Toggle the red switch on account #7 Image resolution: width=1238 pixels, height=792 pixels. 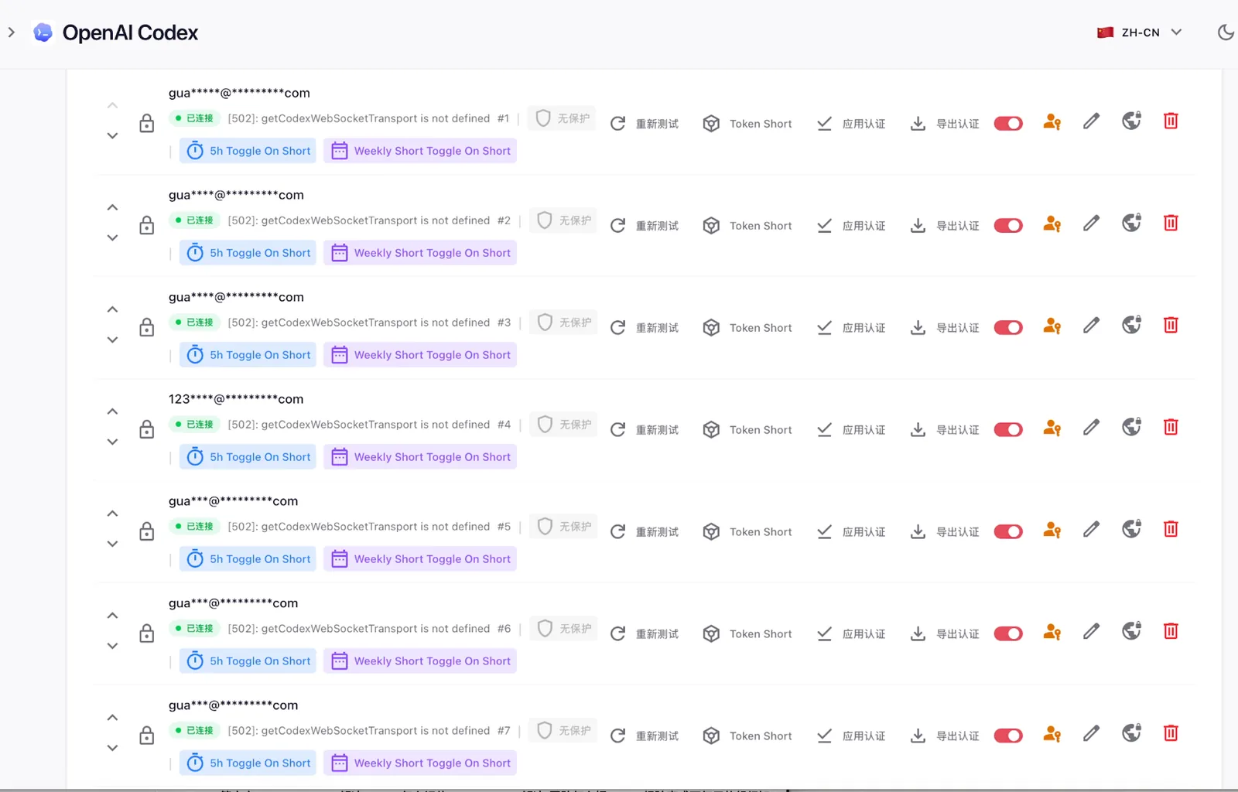coord(1008,736)
